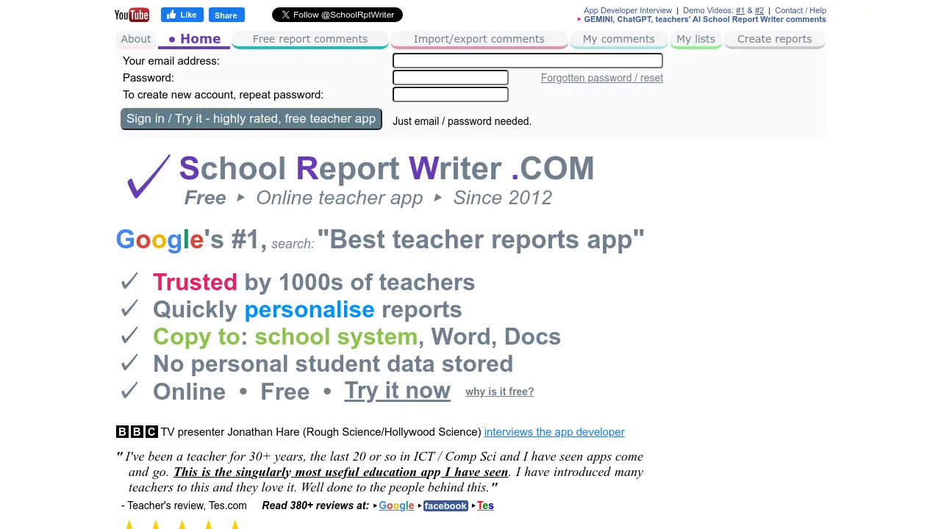Read reviews at facebook
This screenshot has width=941, height=529.
446,505
